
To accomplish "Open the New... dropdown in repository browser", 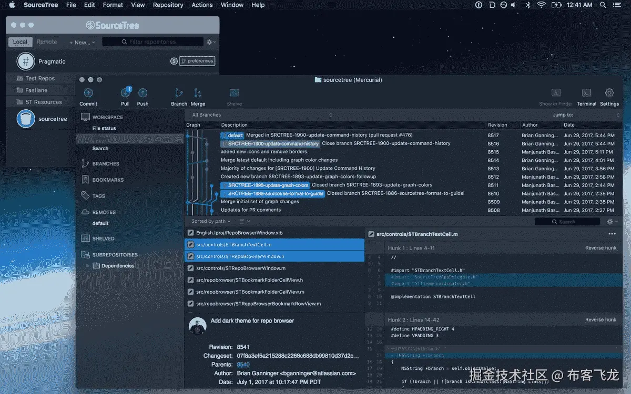I will tap(82, 43).
